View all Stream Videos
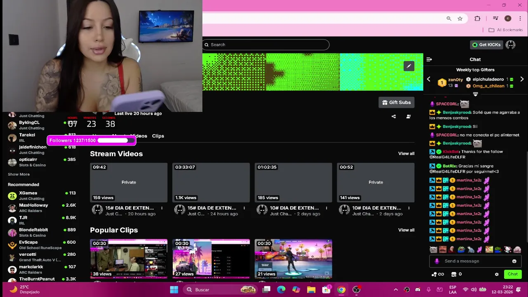This screenshot has height=297, width=528. [406, 153]
